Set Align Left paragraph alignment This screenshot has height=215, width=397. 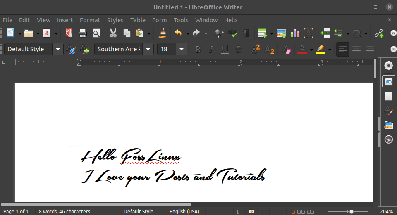342,49
